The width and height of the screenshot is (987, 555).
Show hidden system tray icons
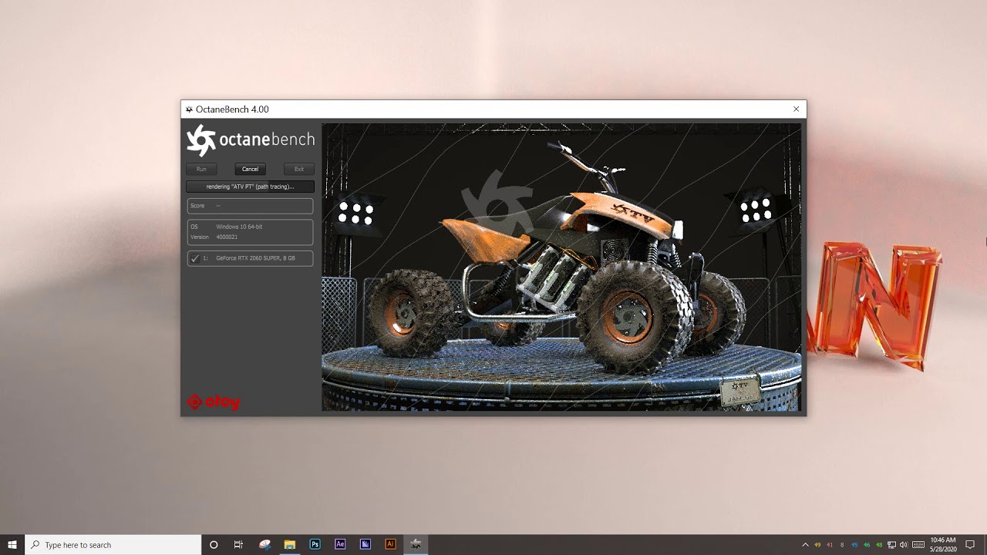(805, 545)
